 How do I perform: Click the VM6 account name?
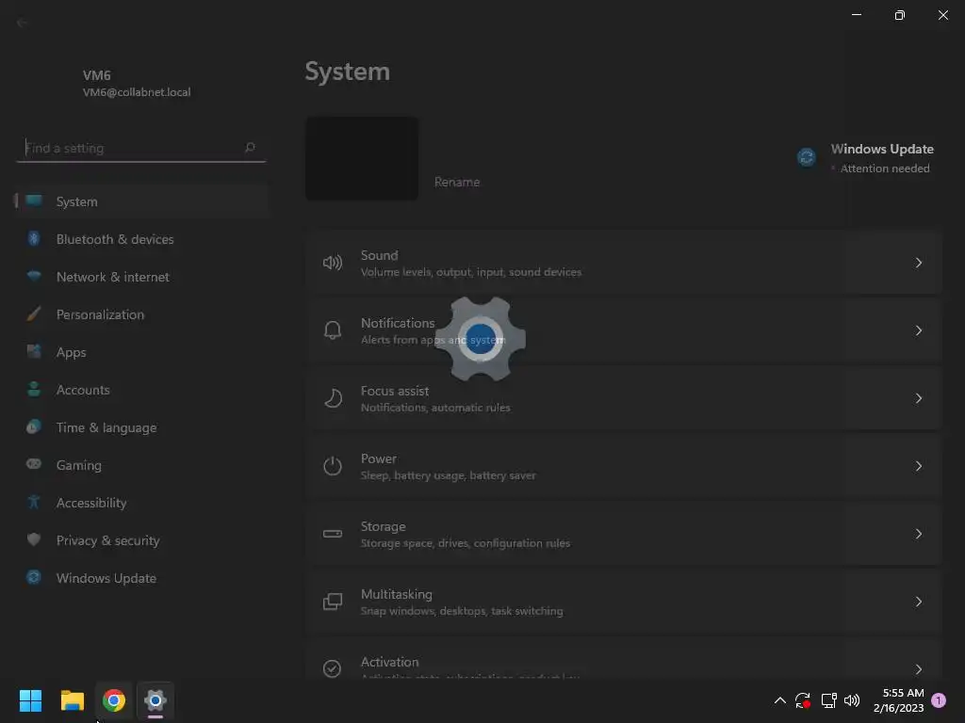pyautogui.click(x=97, y=75)
